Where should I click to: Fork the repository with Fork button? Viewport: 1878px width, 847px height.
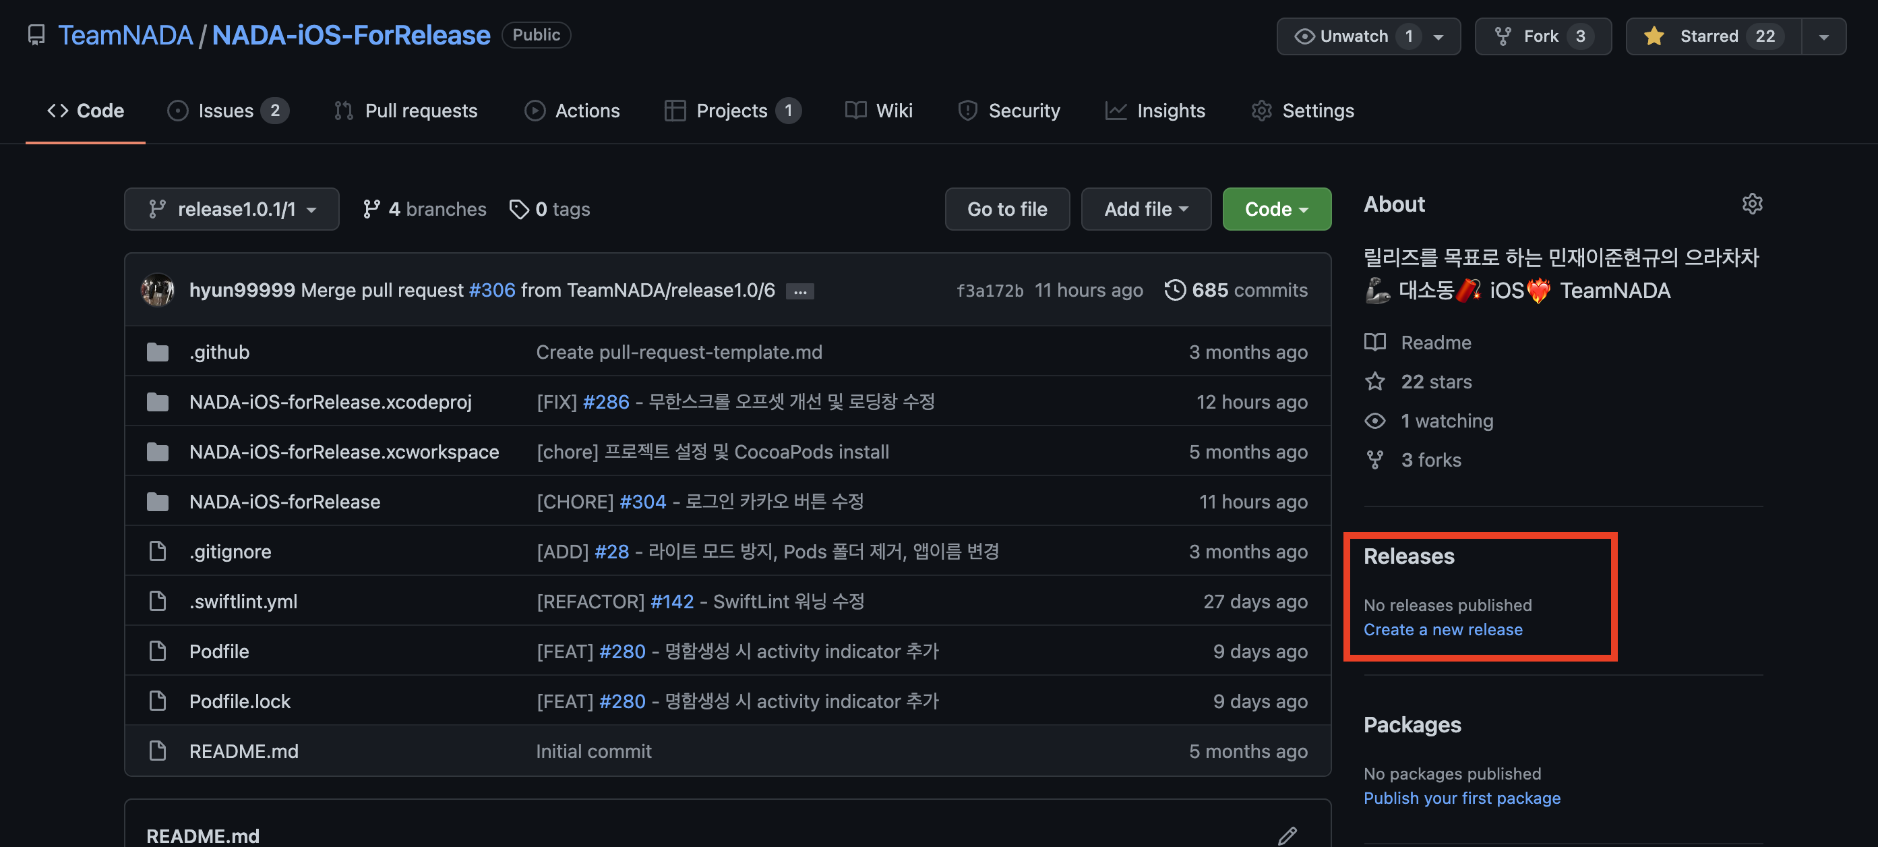1542,36
